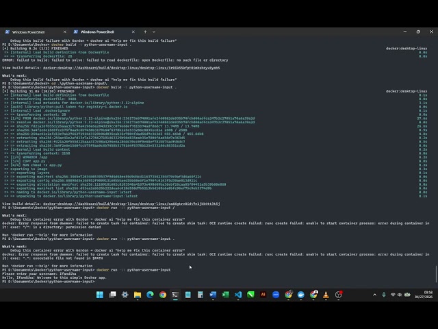Click the 'ERROR: failed to build' line
This screenshot has height=329, width=438.
click(115, 60)
